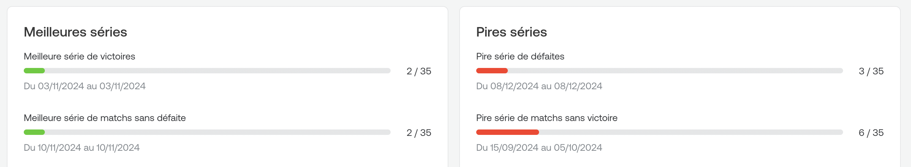The image size is (911, 167).
Task: Click the red défaites streak progress bar
Action: click(x=492, y=71)
